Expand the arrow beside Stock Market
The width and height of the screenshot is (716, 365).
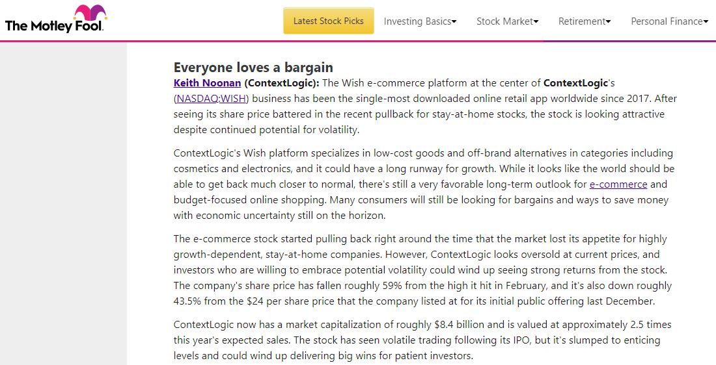(x=536, y=21)
